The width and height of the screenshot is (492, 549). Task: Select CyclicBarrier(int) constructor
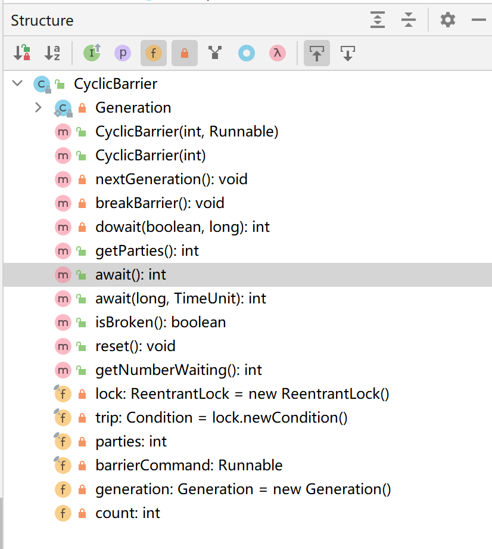[x=247, y=156]
